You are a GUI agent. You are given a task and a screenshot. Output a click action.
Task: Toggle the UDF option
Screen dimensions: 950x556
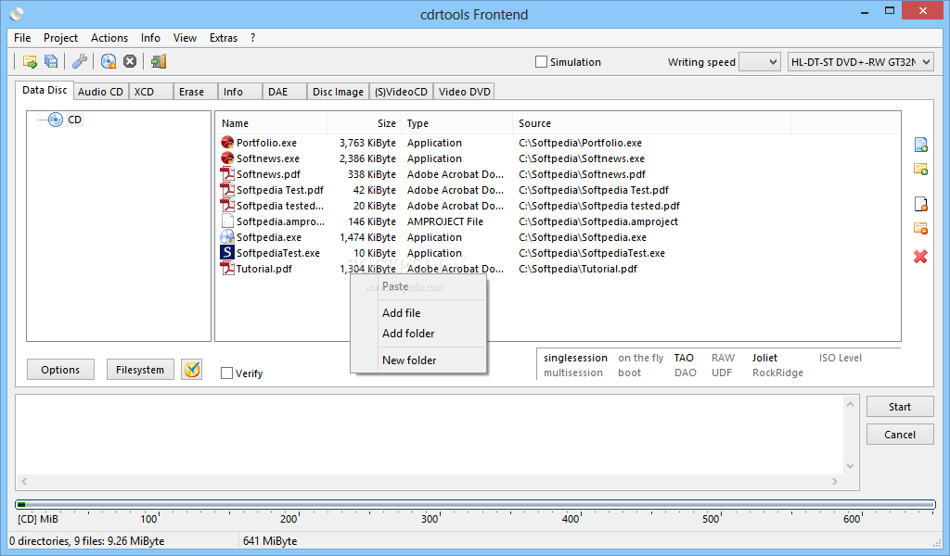click(x=722, y=373)
